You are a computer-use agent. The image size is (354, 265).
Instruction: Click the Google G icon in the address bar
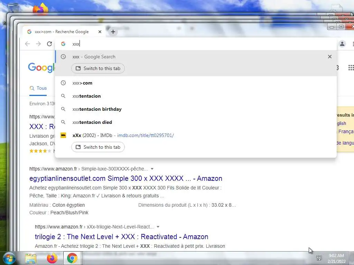[63, 44]
